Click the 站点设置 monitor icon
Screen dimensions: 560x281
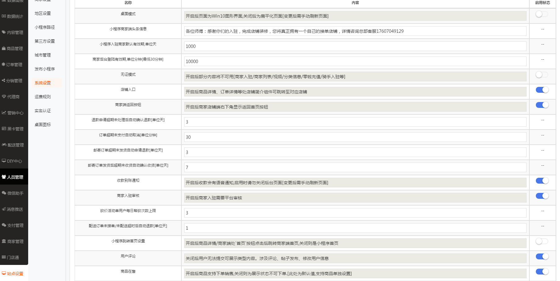coord(4,273)
